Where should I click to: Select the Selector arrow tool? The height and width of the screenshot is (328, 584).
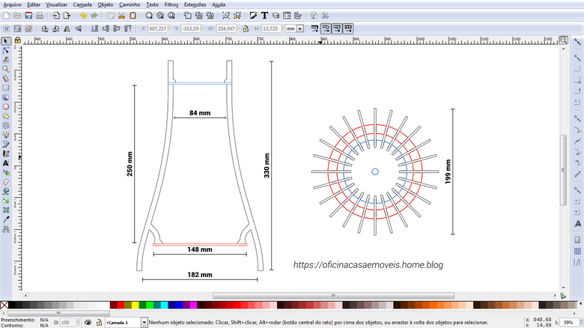(x=6, y=41)
